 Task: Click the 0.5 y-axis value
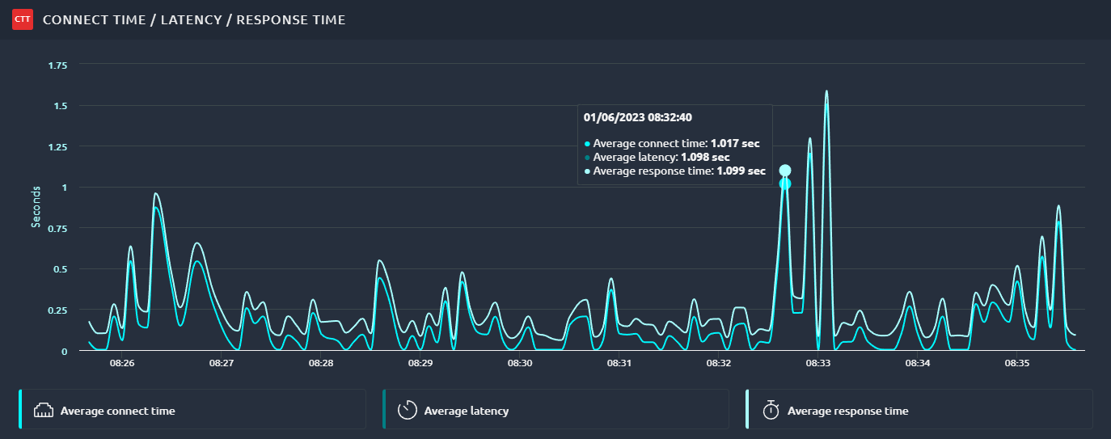coord(61,269)
